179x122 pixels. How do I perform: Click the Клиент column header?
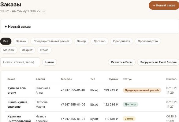pos(40,79)
